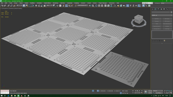Jump to the animation end frame
Image resolution: width=173 pixels, height=97 pixels.
pyautogui.click(x=142, y=91)
